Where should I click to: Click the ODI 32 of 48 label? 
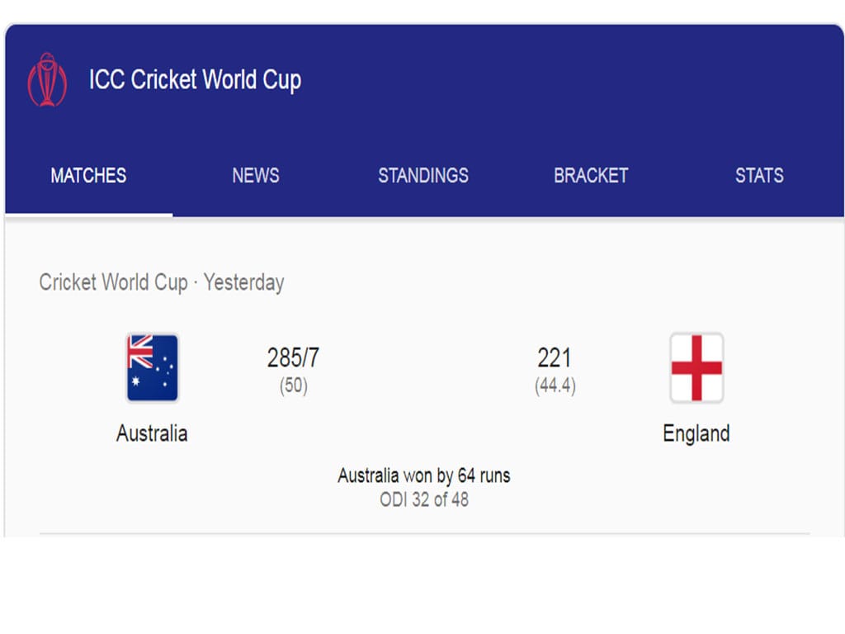424,499
